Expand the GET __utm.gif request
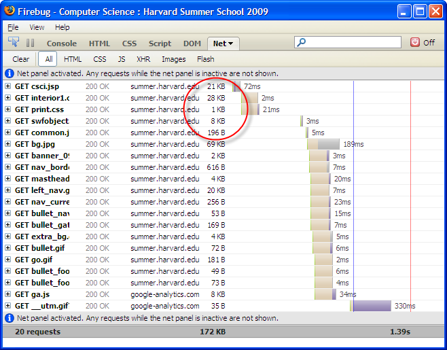The width and height of the screenshot is (447, 350). (7, 306)
